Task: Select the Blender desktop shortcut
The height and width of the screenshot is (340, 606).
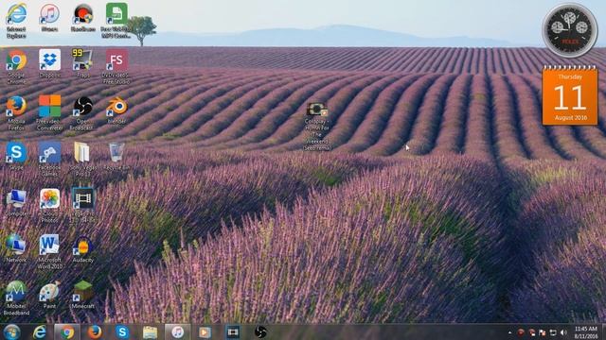Action: click(x=116, y=110)
